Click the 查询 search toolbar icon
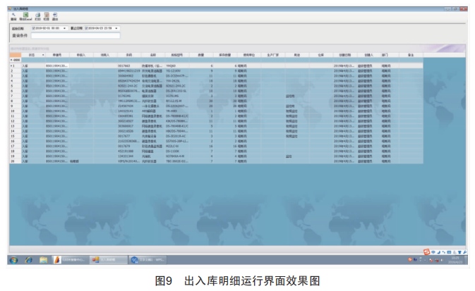 click(x=12, y=16)
